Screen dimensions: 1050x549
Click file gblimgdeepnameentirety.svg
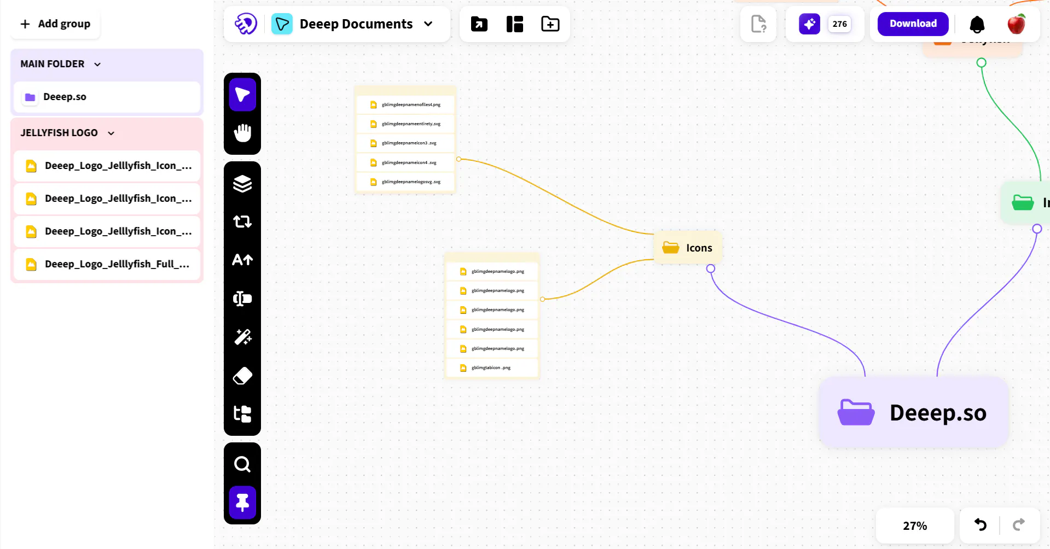[x=405, y=124]
